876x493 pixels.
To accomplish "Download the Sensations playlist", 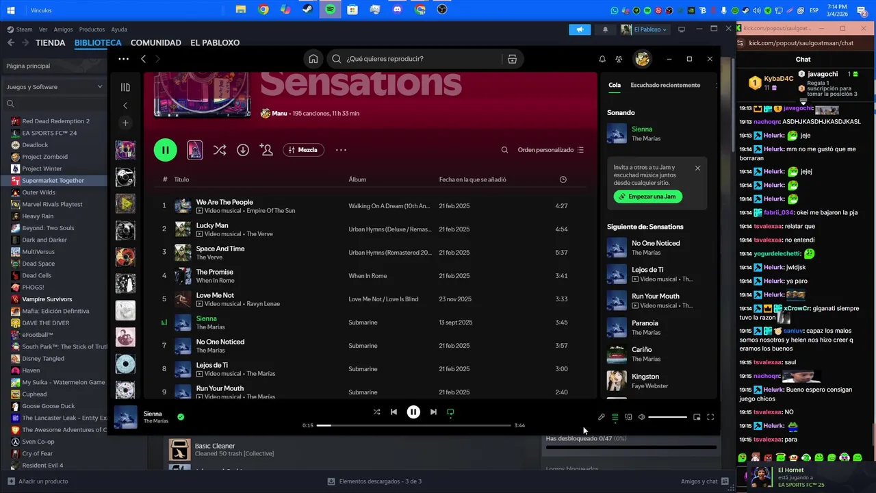I will click(243, 150).
